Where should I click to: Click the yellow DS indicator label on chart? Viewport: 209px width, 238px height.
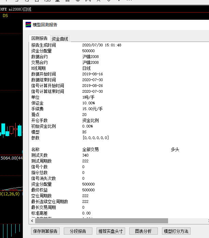[5, 16]
